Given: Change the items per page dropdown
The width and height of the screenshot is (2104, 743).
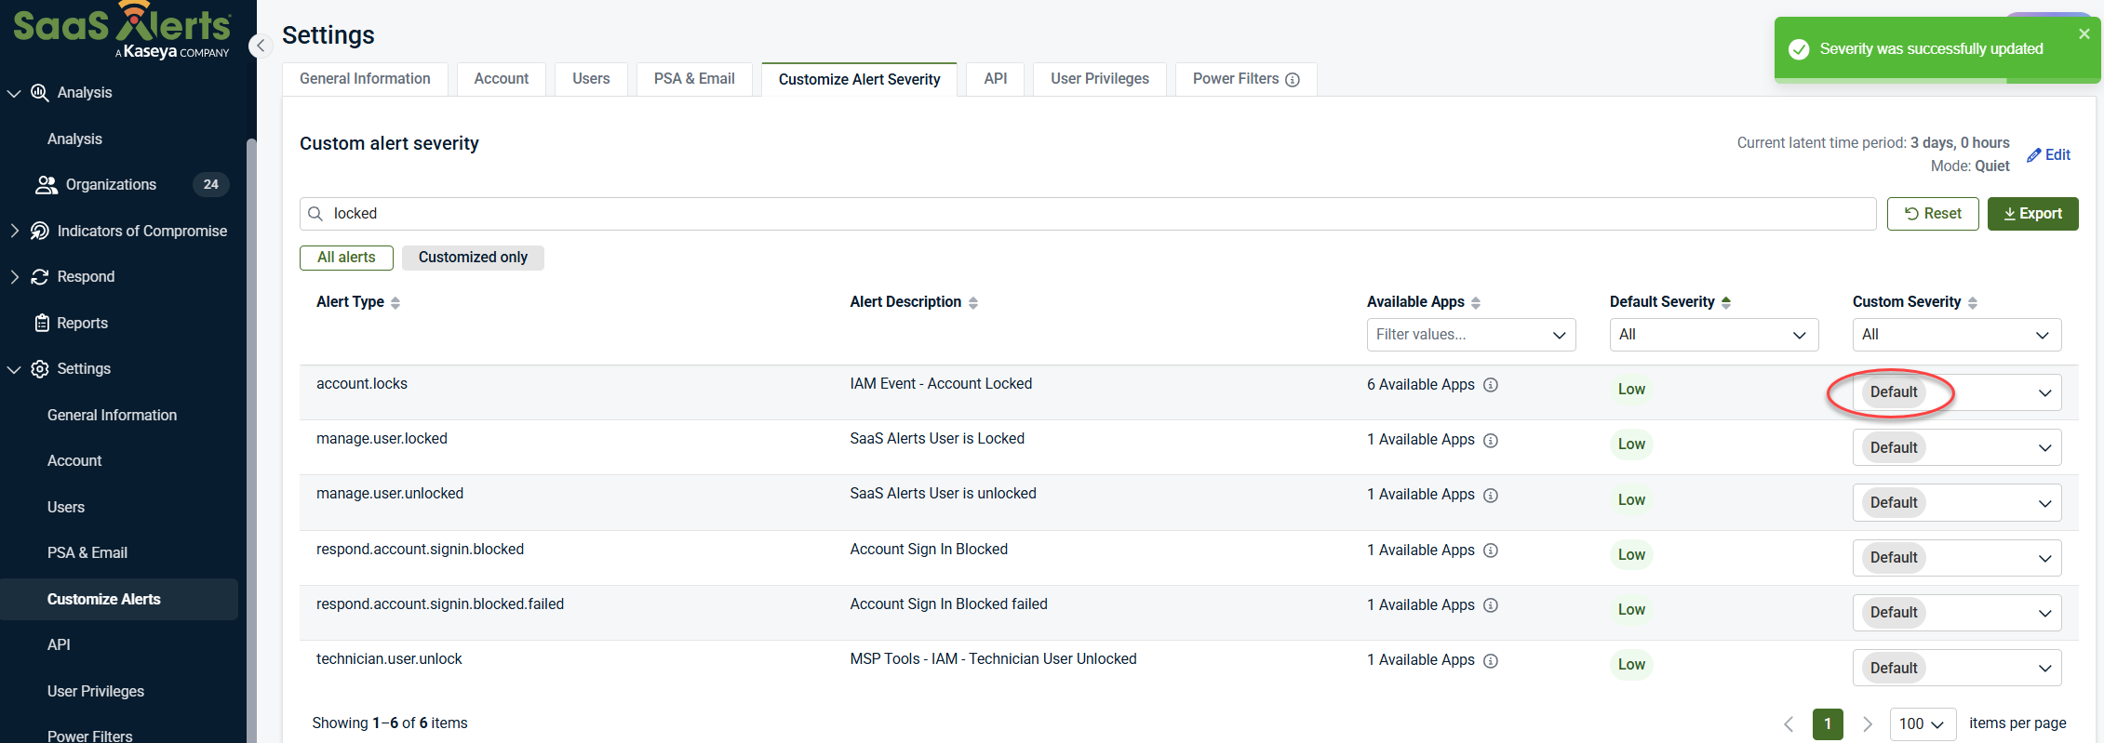Looking at the screenshot, I should tap(1922, 723).
